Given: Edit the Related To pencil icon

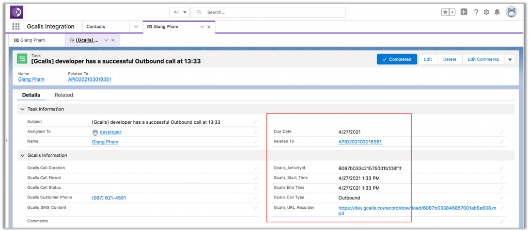Looking at the screenshot, I should (502, 142).
